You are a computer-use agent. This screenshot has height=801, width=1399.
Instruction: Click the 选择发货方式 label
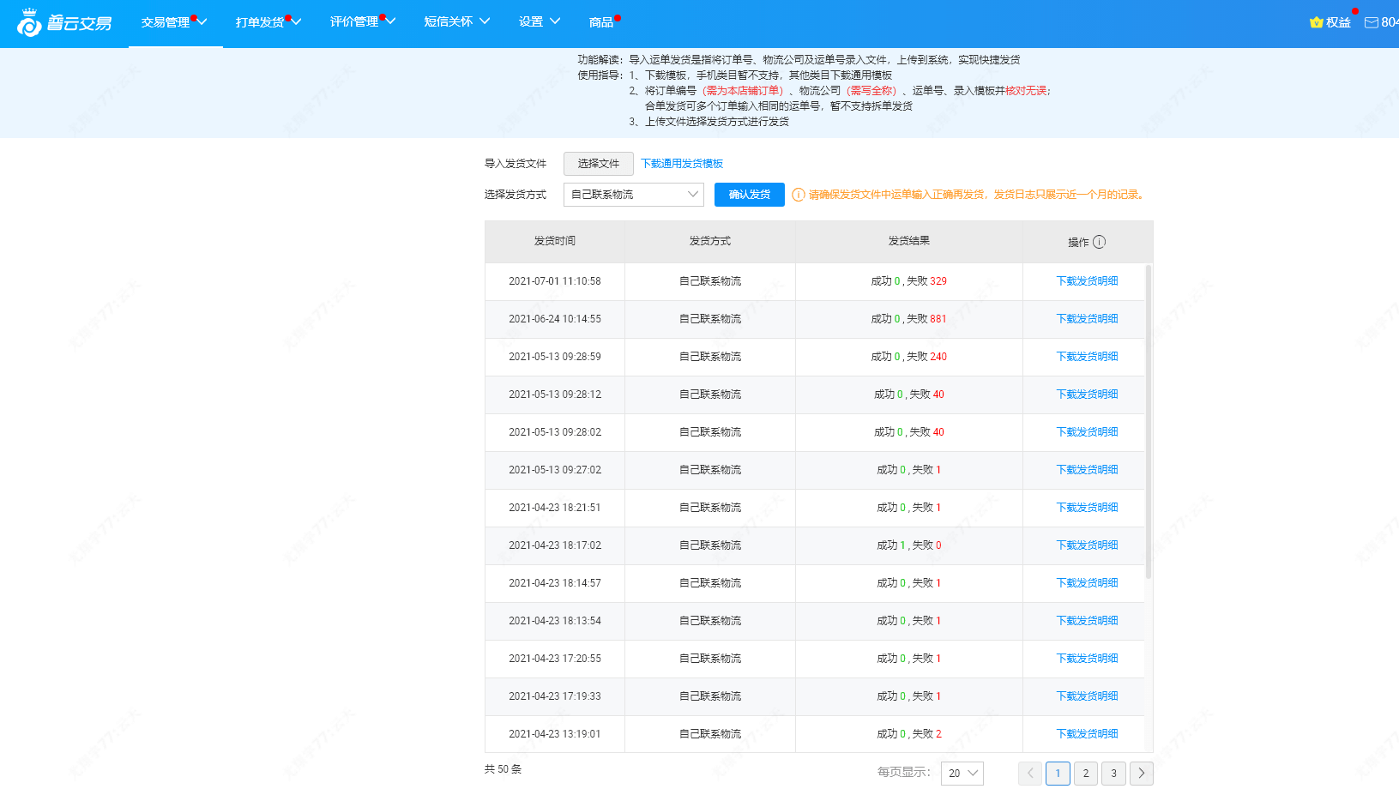pos(516,195)
